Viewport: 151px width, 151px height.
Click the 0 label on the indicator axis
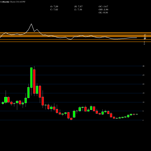(144, 44)
